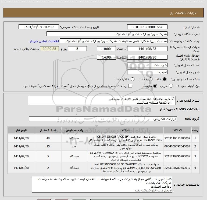Click the need date in row 4
This screenshot has height=200, width=207.
coord(21,168)
